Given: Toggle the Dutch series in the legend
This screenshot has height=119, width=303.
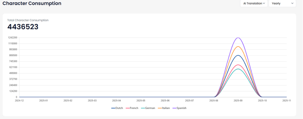Looking at the screenshot, I should pyautogui.click(x=117, y=108).
